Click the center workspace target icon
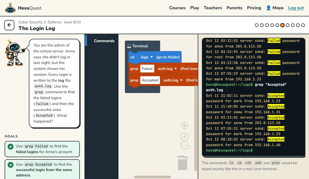The height and width of the screenshot is (179, 309). click(185, 126)
